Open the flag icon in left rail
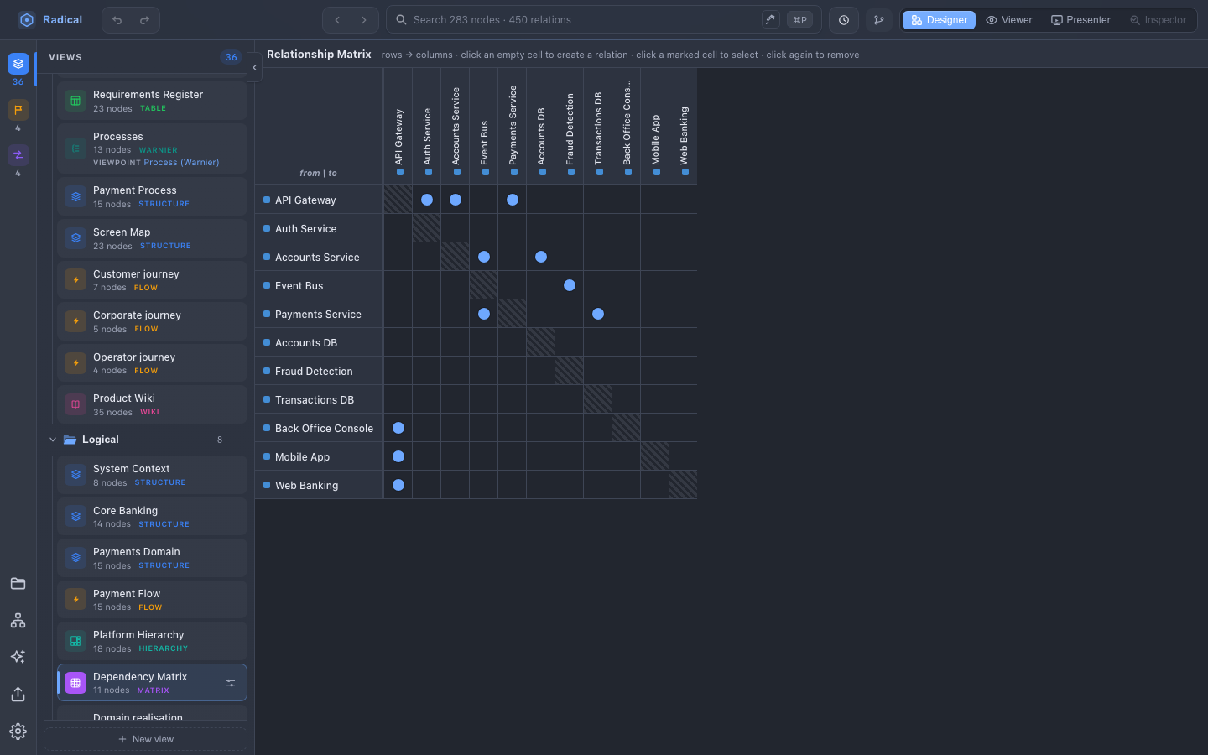Screen dimensions: 1208x755 18,110
